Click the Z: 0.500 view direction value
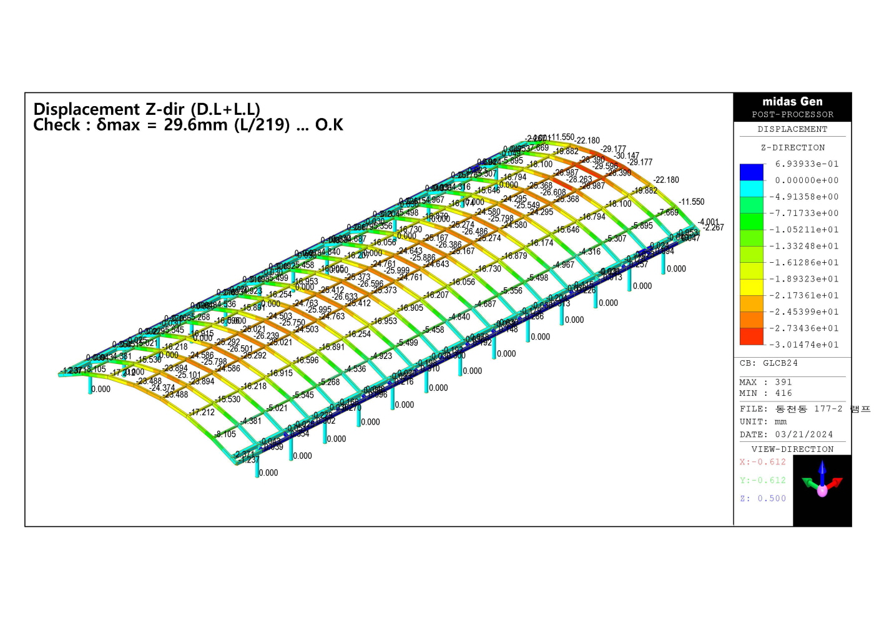 click(762, 499)
